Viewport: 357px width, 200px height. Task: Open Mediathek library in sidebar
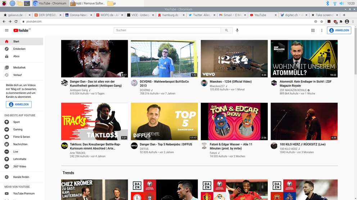[21, 67]
